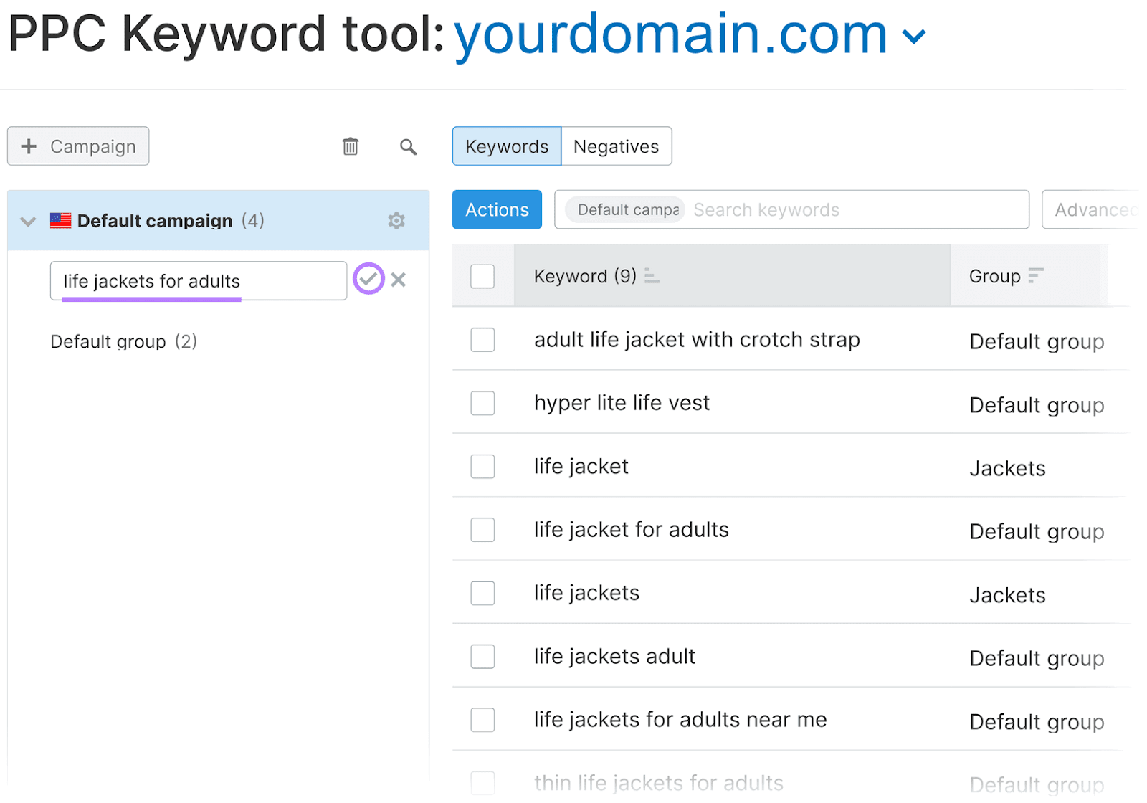Click the Keyword (9) column header
The height and width of the screenshot is (803, 1147).
[x=732, y=276]
